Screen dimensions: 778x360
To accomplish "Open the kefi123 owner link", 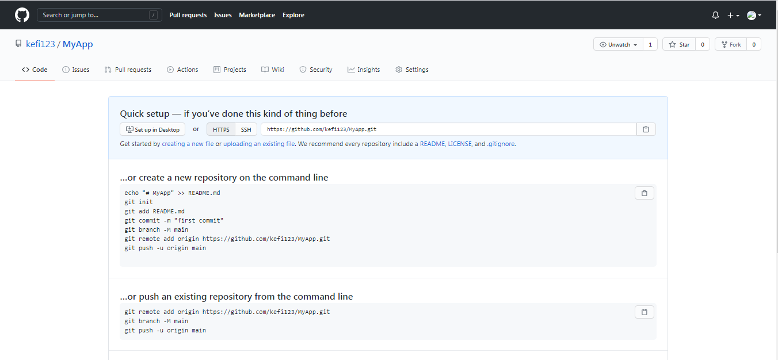I will tap(40, 44).
